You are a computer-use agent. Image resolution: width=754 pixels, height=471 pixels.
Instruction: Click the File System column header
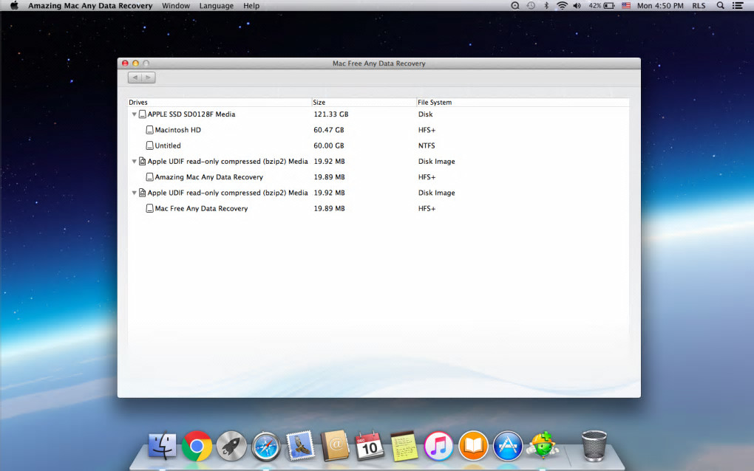point(523,103)
